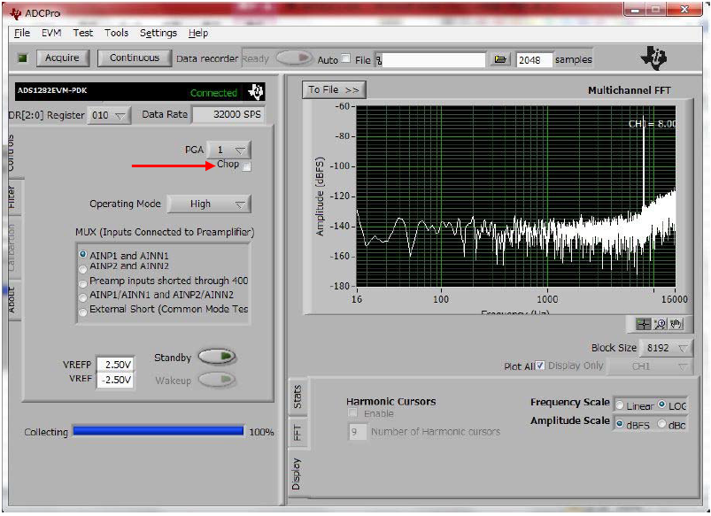Select AINP2 and AINN2 MUX input
711x516 pixels.
pos(83,269)
